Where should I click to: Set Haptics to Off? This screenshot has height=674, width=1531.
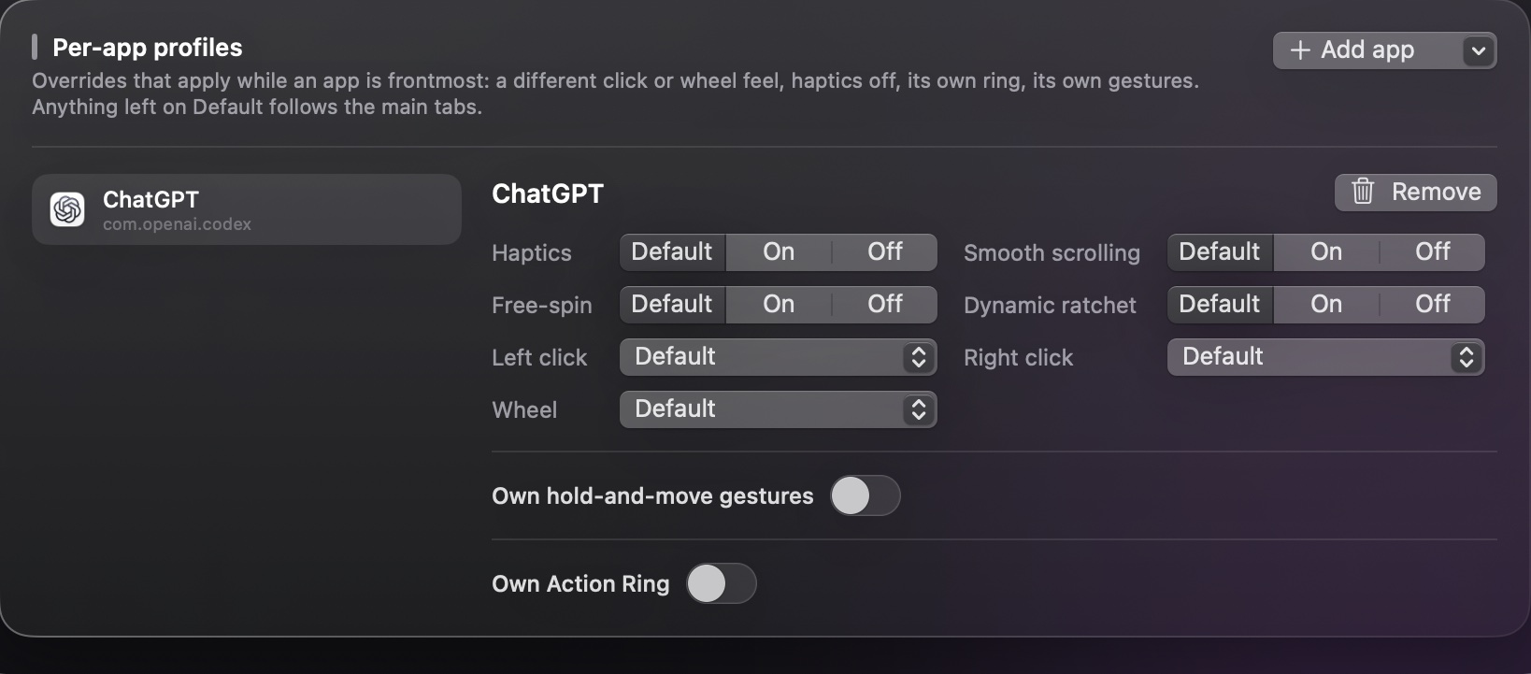pos(884,252)
